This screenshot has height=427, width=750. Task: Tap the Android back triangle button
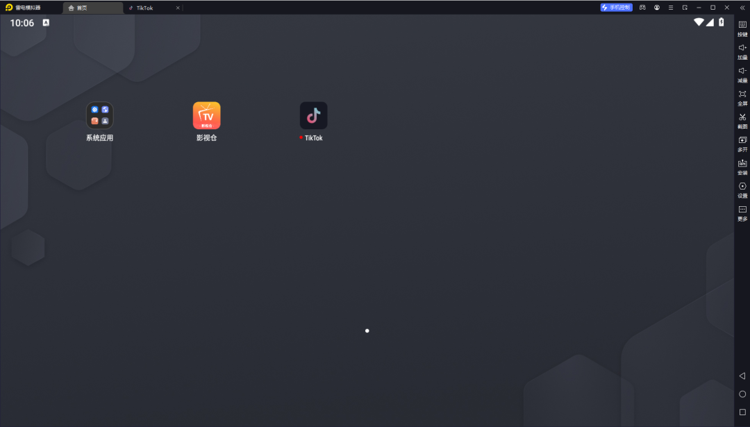point(742,376)
